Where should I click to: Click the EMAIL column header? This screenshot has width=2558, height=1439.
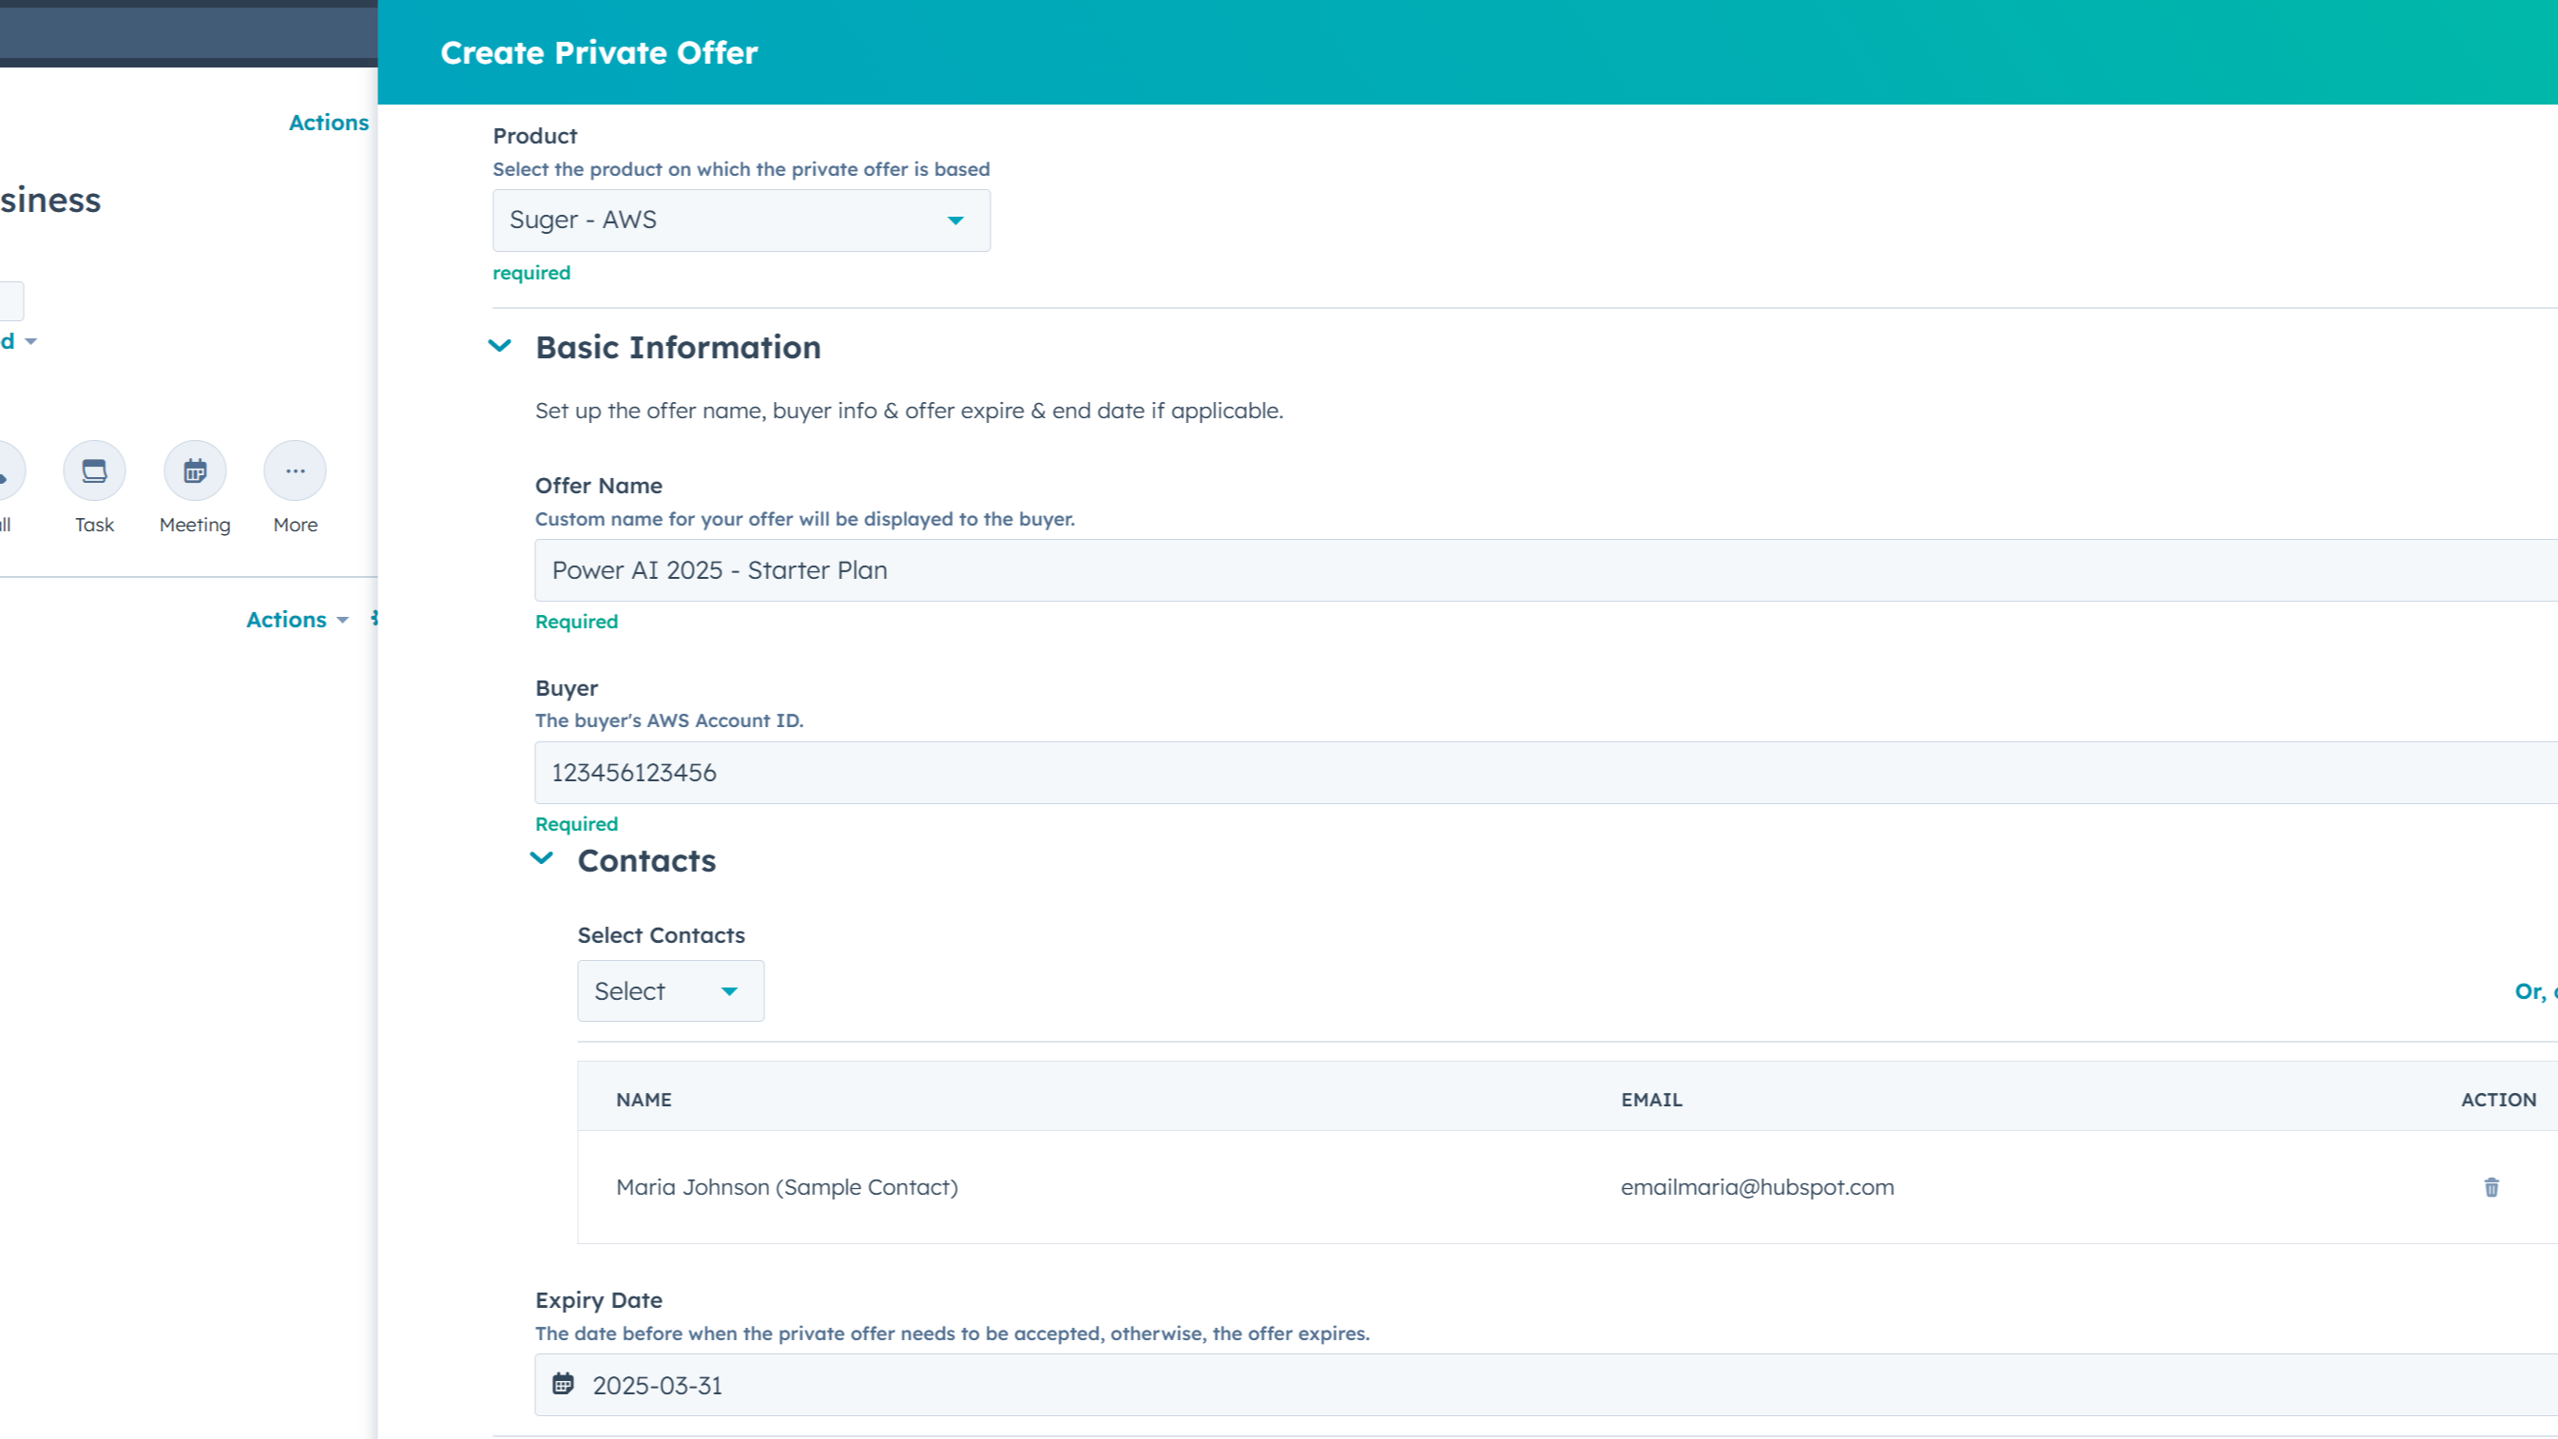click(x=1651, y=1100)
